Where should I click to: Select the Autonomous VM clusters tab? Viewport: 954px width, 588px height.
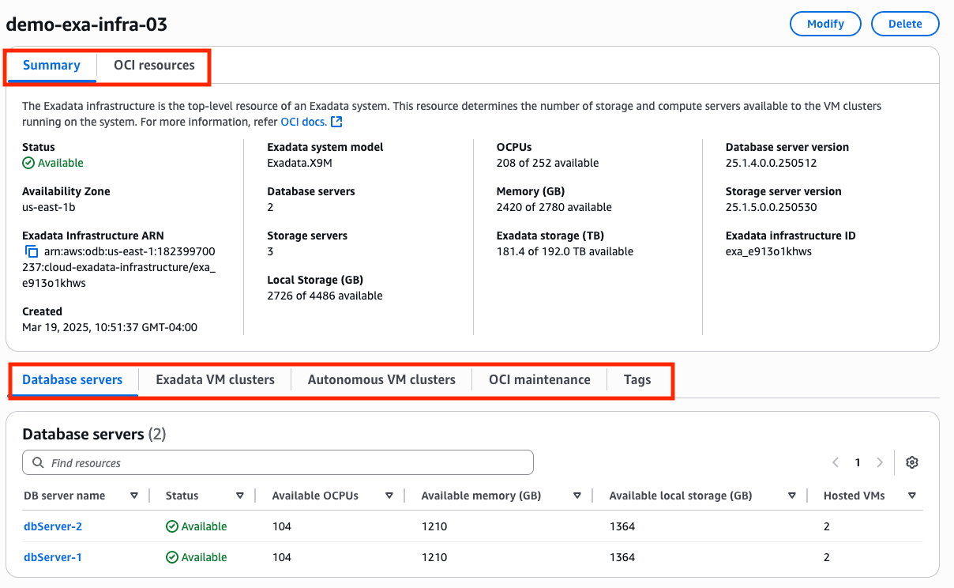coord(381,379)
